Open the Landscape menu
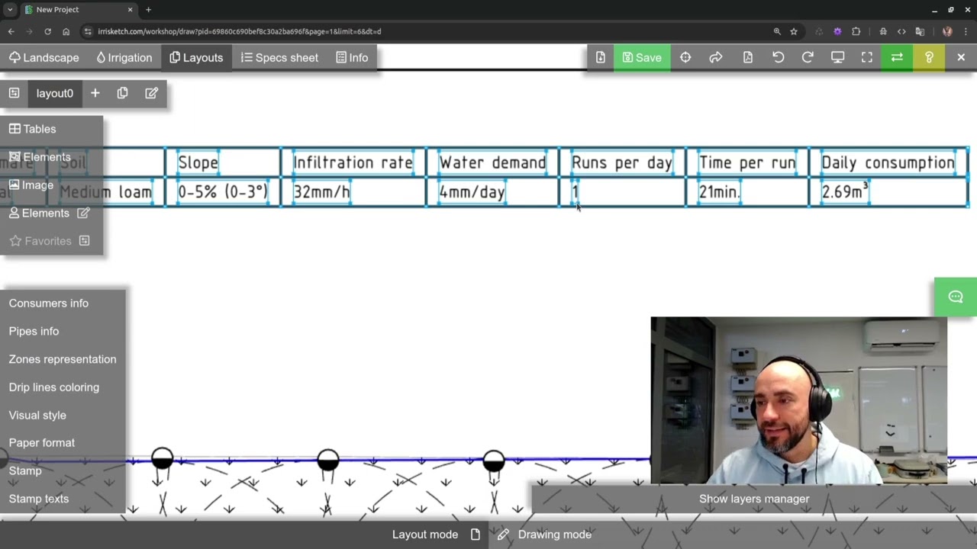The width and height of the screenshot is (977, 549). [44, 57]
